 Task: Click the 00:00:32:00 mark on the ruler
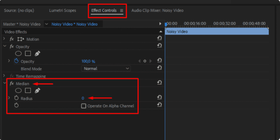pyautogui.click(x=224, y=23)
